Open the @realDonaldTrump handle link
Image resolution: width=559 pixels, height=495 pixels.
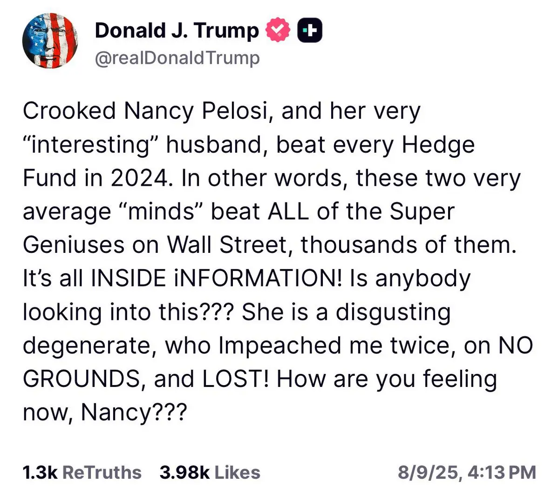[177, 58]
